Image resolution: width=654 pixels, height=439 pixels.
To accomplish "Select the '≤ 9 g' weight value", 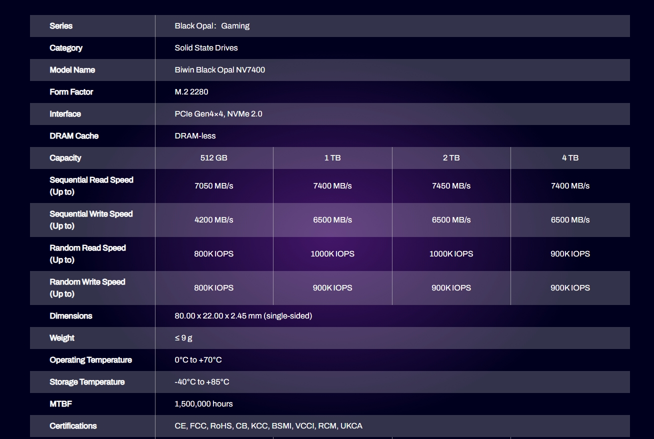I will point(183,338).
